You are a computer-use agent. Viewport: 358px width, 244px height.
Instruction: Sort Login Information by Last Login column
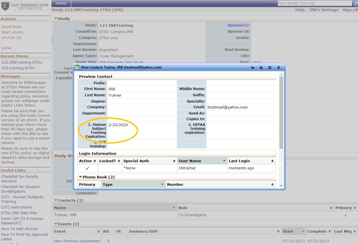click(272, 161)
